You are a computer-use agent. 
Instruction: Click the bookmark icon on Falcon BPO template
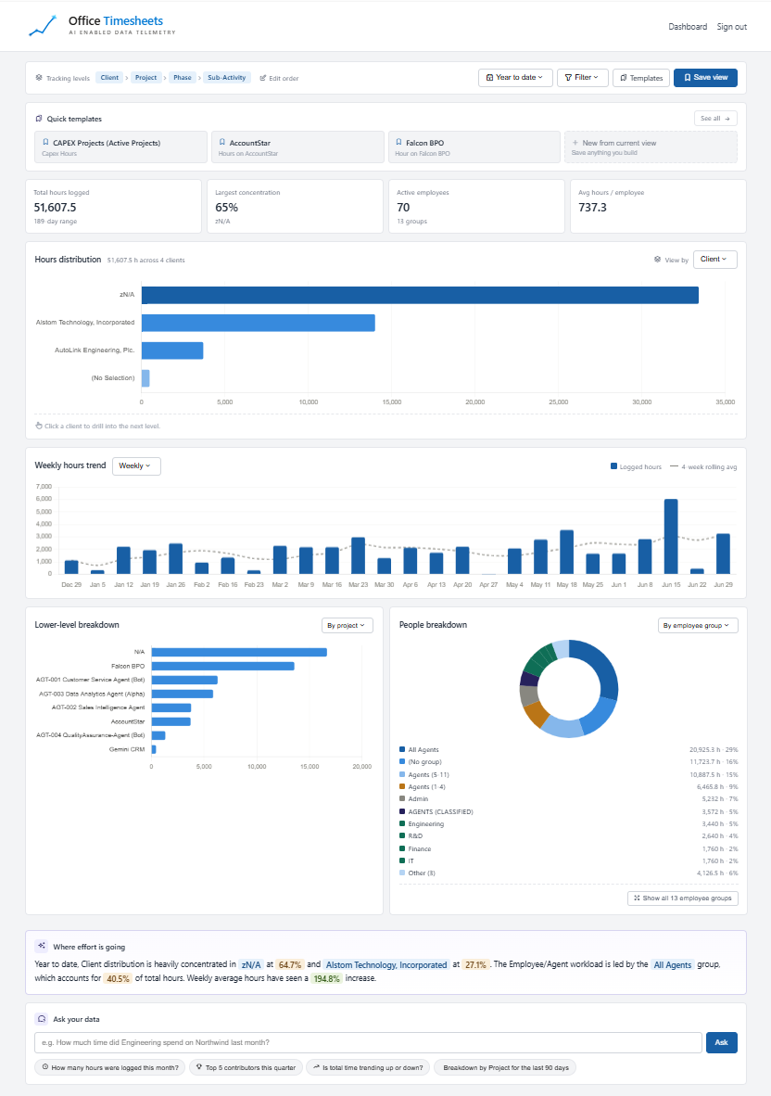click(398, 142)
